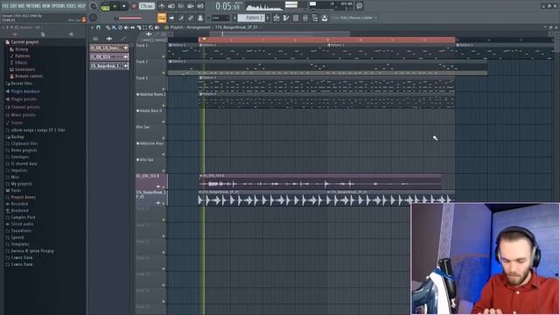Click the chain link icon in toolbar
The image size is (560, 315).
[191, 17]
